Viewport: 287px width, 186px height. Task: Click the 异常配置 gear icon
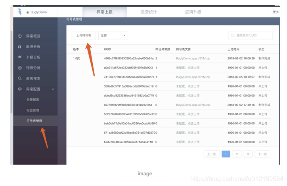[20, 89]
